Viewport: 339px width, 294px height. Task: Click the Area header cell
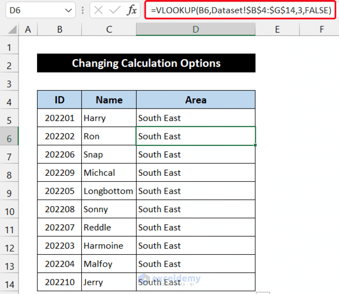(x=196, y=100)
